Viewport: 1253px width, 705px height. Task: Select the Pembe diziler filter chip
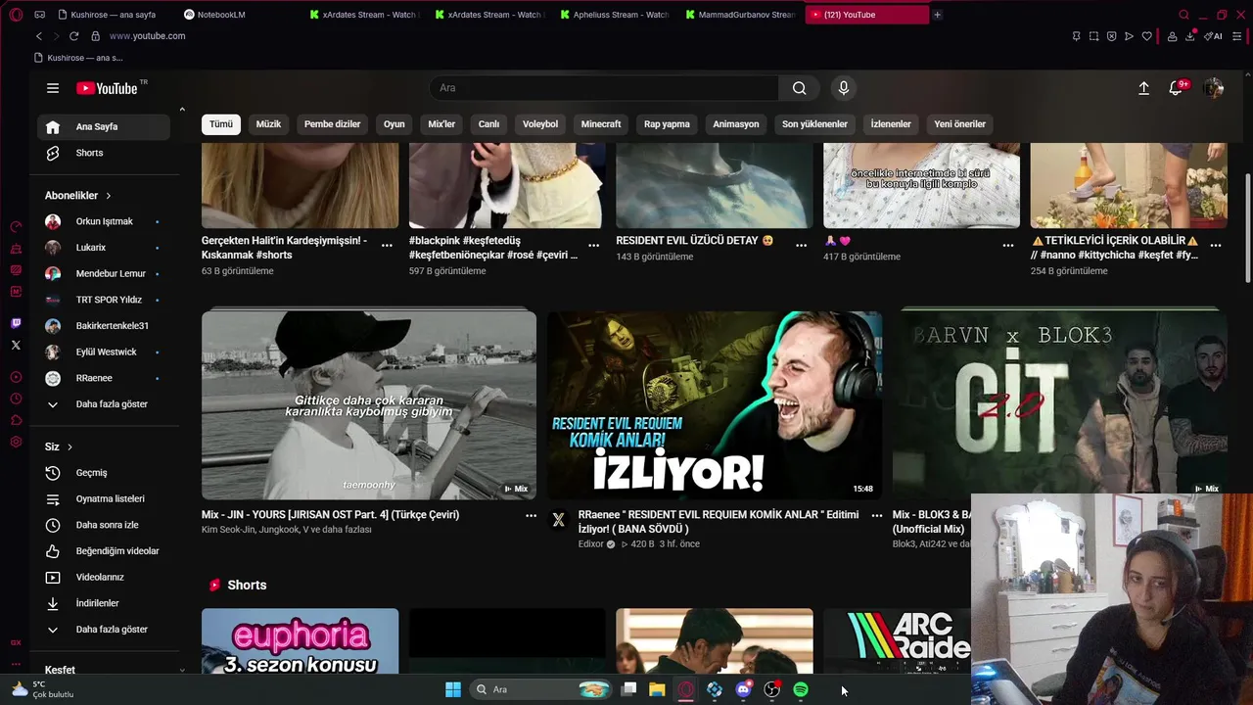point(332,124)
